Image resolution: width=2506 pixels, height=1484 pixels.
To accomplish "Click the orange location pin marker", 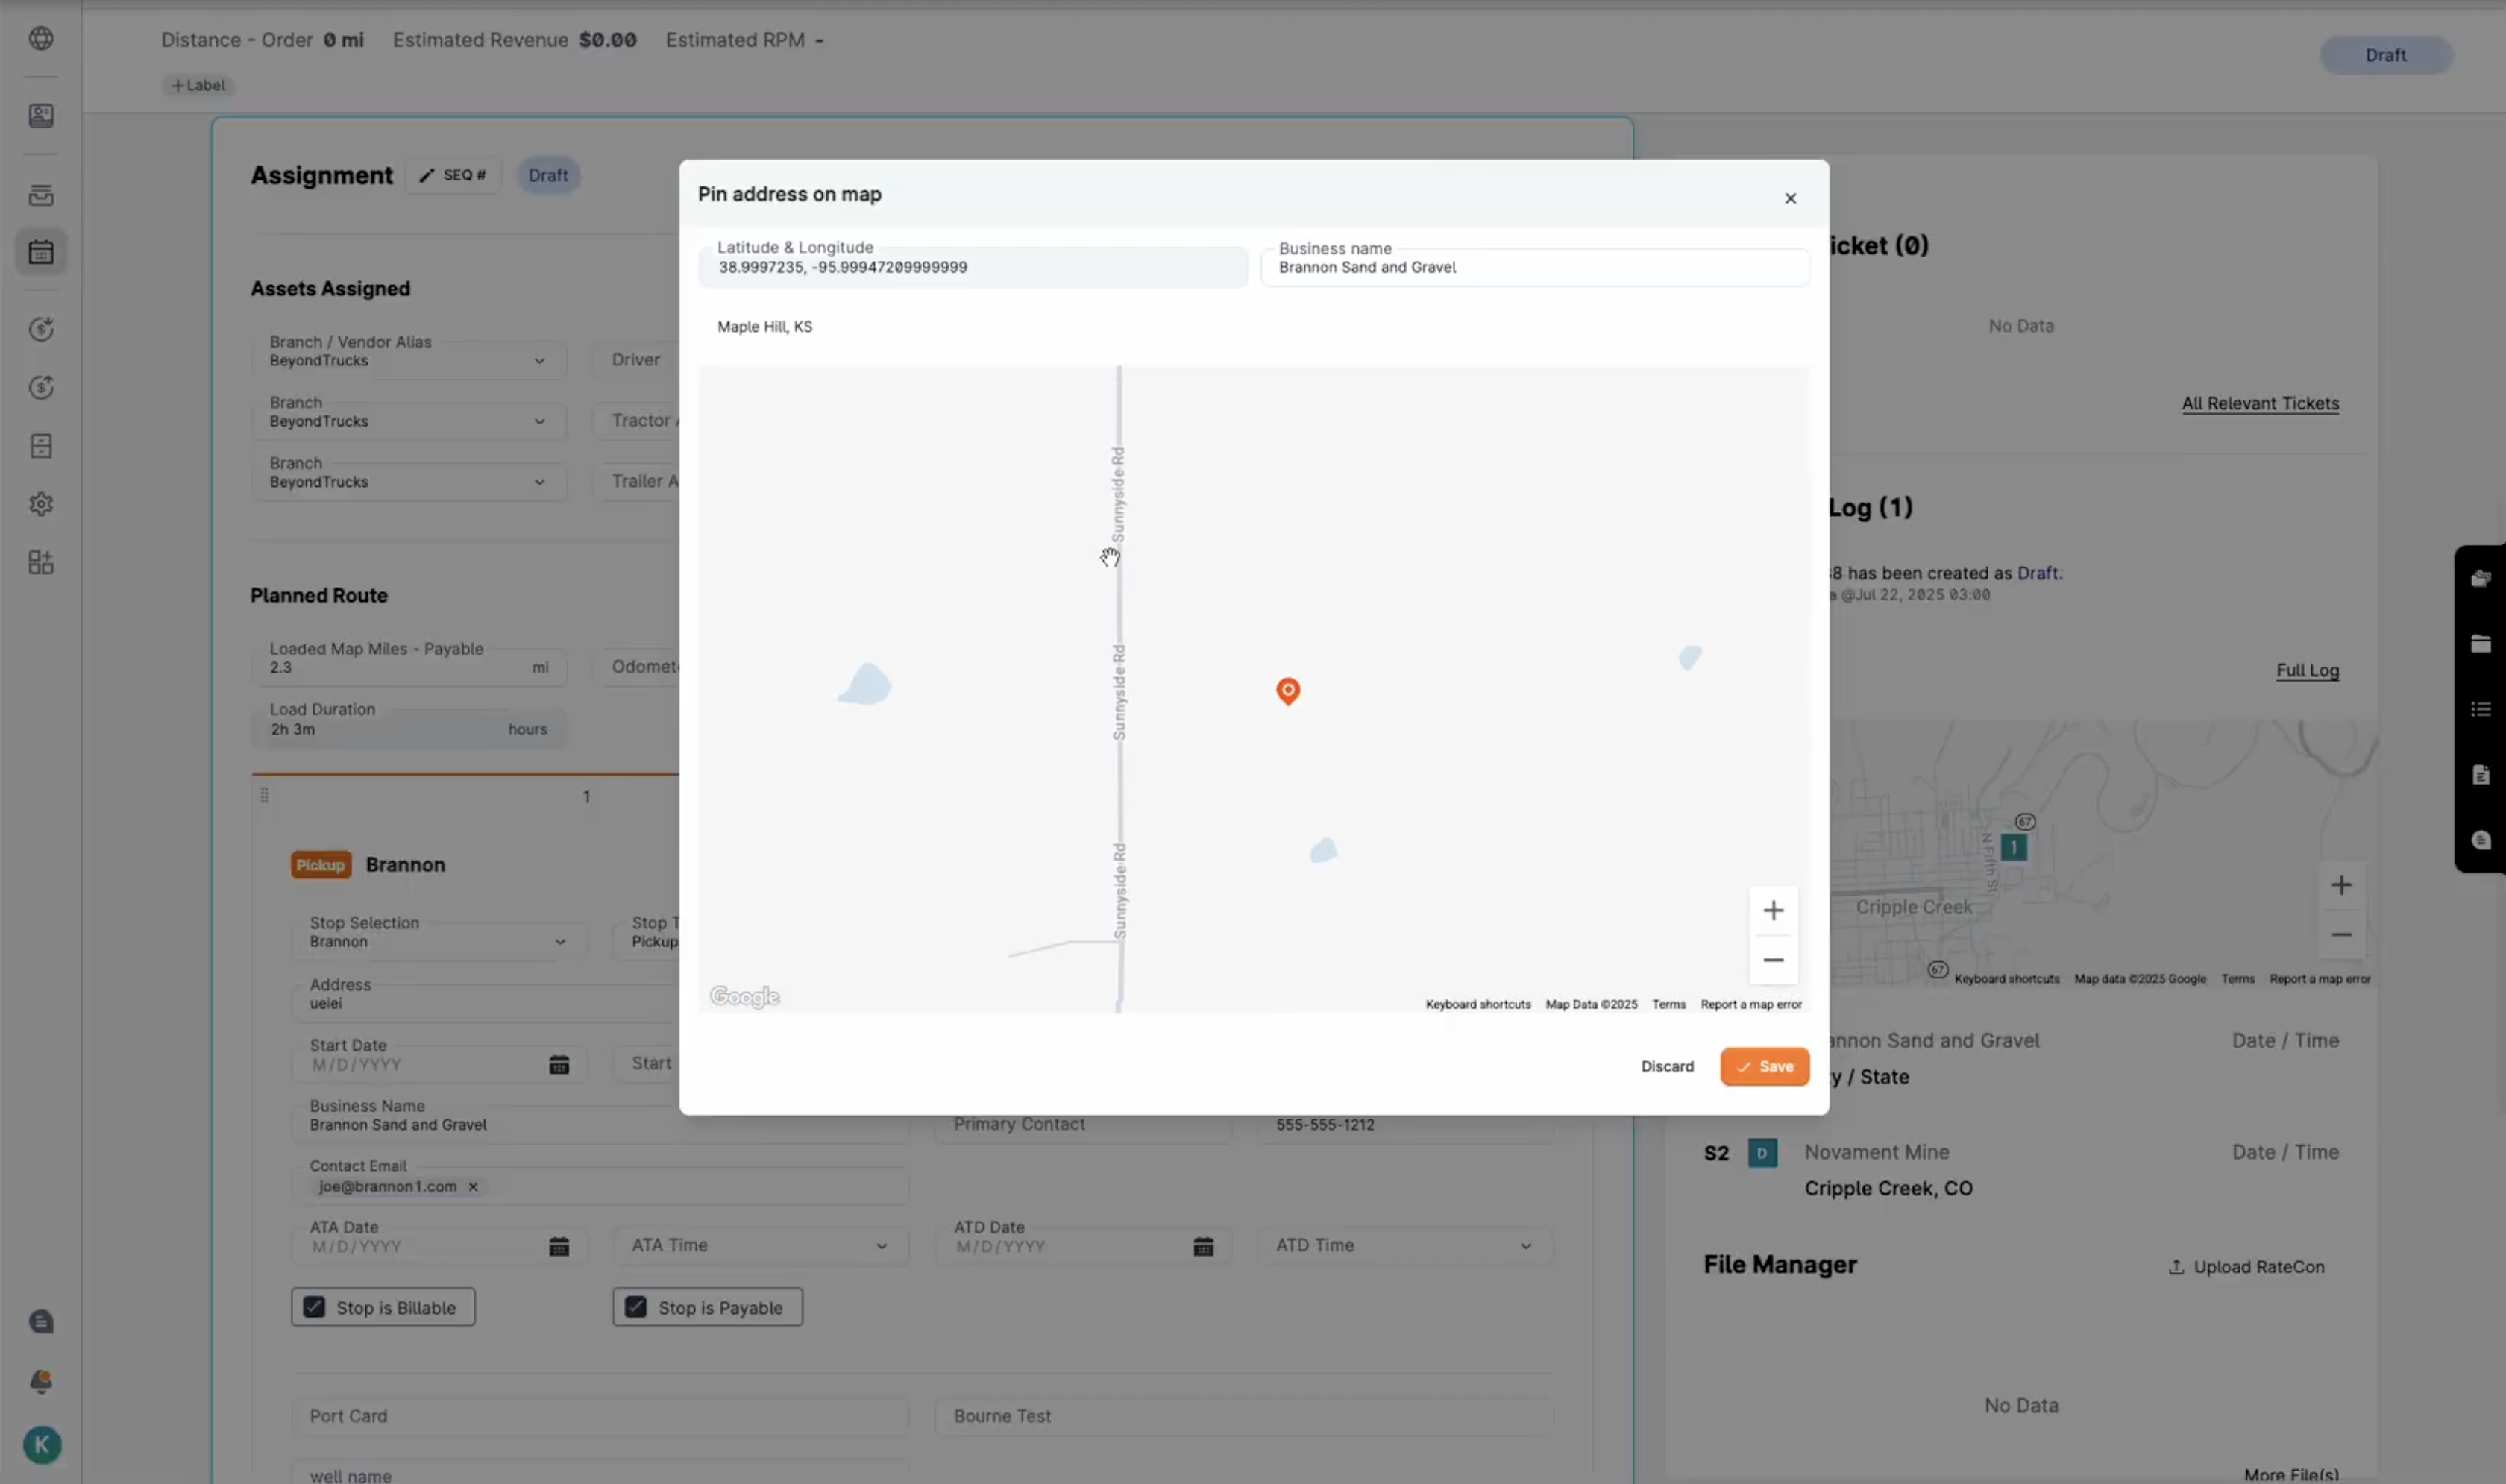I will [1287, 690].
